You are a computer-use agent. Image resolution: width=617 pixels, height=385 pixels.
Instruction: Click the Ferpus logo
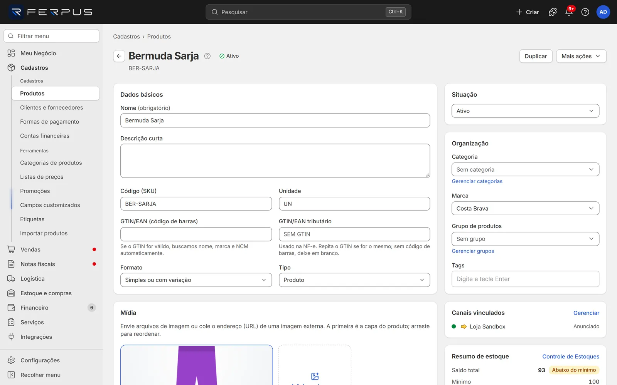tap(51, 12)
